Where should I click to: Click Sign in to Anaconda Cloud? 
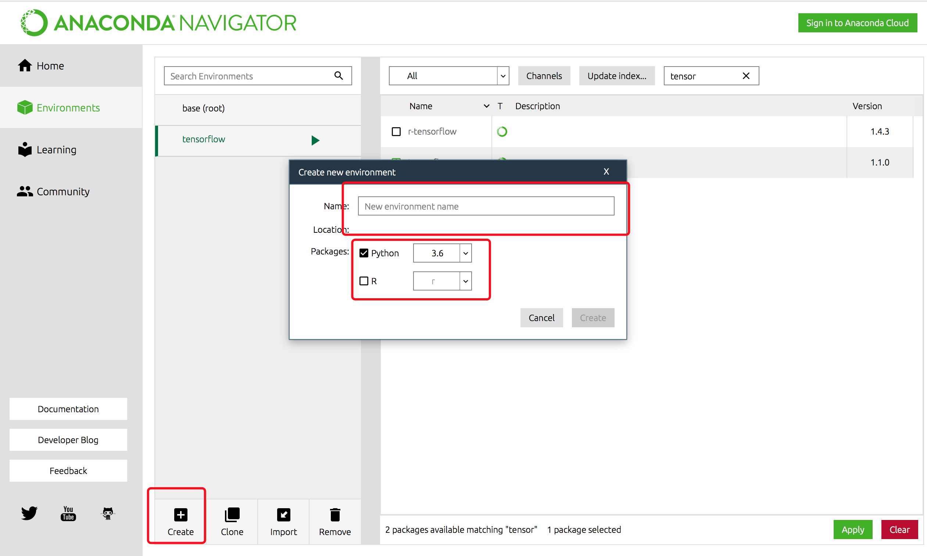[858, 23]
